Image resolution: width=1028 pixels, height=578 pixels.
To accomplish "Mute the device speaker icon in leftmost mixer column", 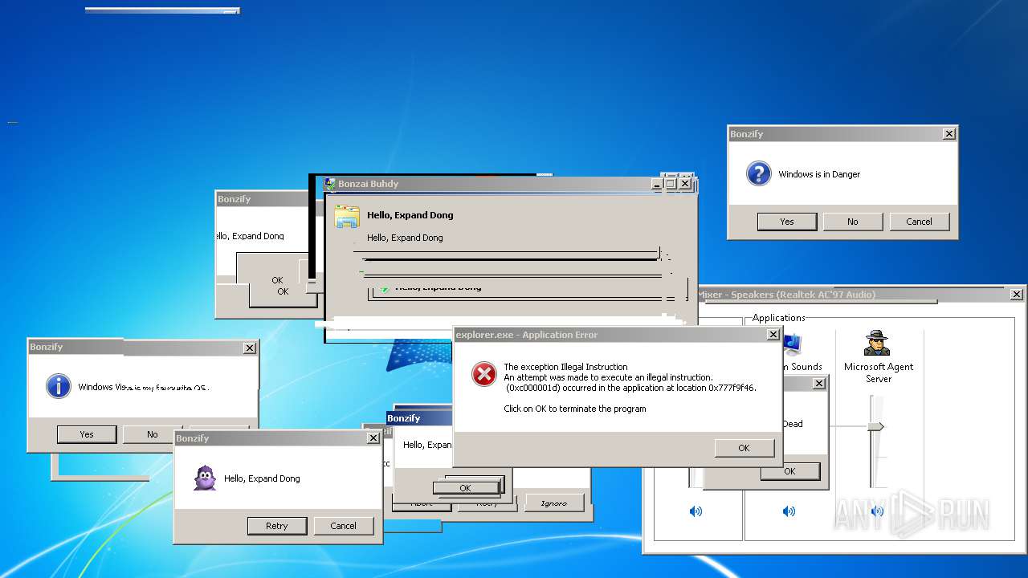I will [x=696, y=511].
